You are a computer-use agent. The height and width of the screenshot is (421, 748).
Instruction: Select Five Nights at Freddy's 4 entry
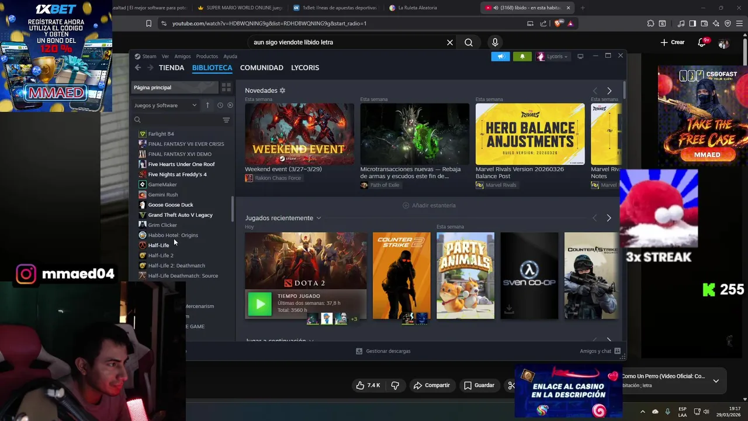click(x=177, y=174)
